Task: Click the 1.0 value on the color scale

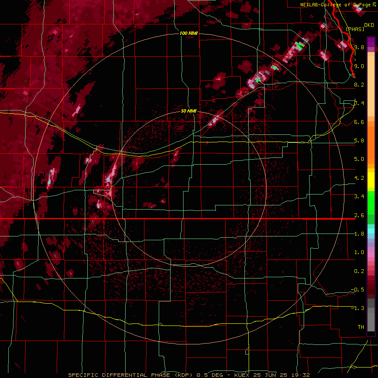Action: point(359,252)
